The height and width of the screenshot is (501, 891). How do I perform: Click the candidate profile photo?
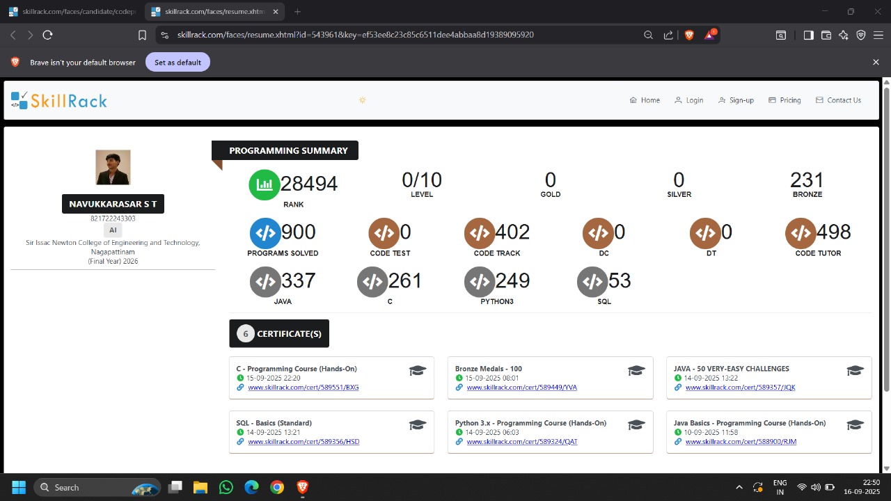pyautogui.click(x=113, y=167)
